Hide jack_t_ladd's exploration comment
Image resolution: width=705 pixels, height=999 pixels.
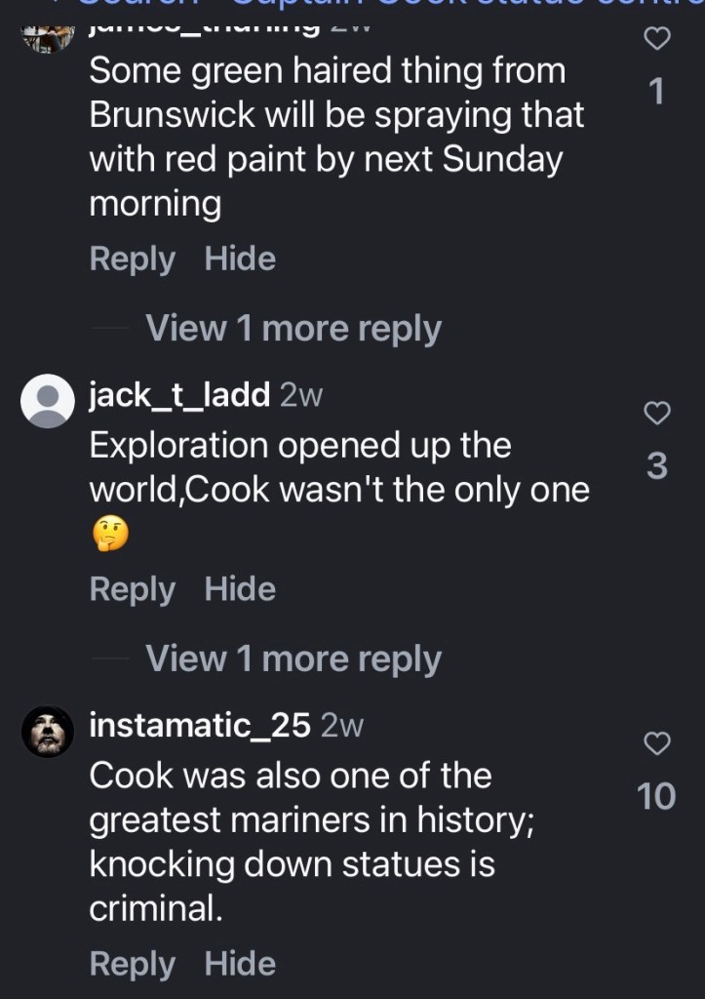tap(240, 589)
